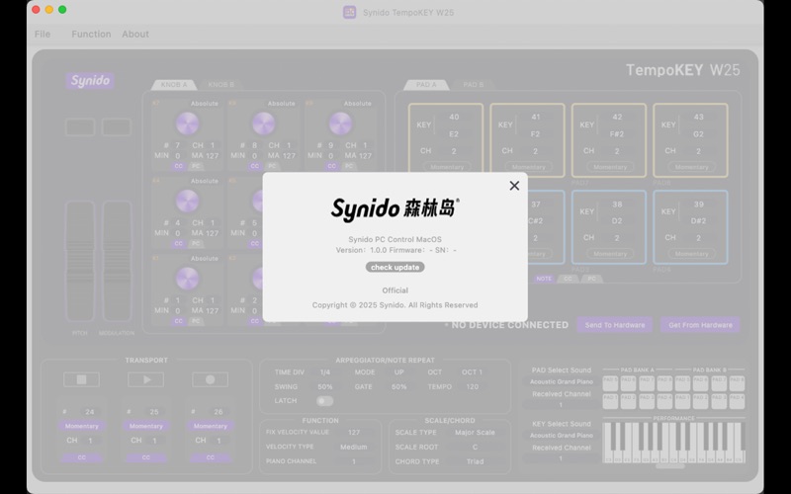
Task: Click the PITCH wheel slider
Action: (80, 261)
